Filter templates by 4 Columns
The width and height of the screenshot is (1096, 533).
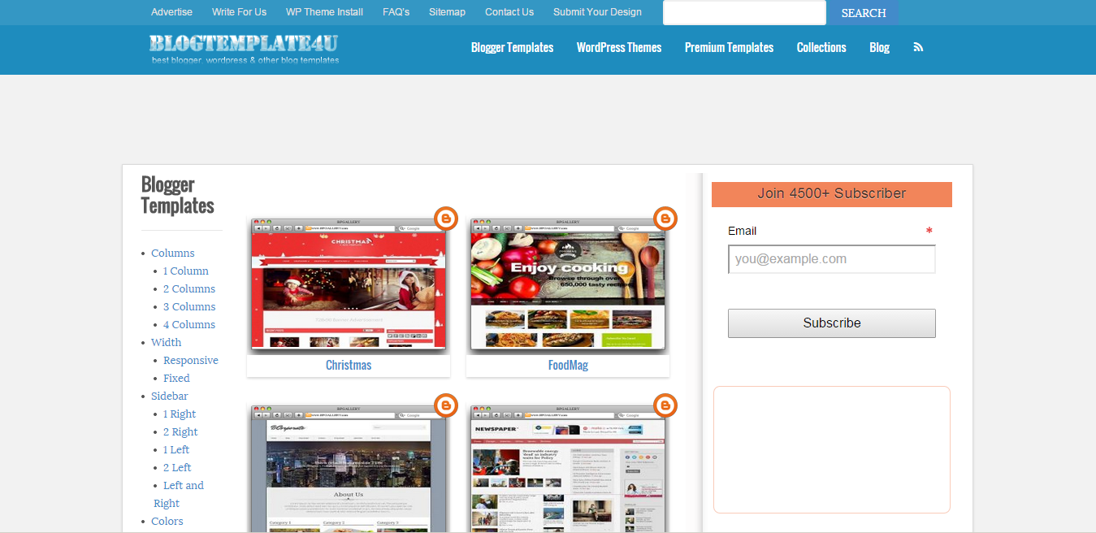pos(189,324)
